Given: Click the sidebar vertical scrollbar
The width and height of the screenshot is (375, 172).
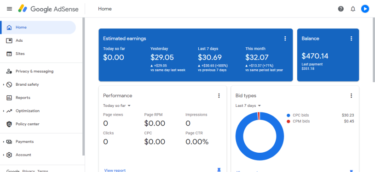Looking at the screenshot, I should pyautogui.click(x=83, y=86).
